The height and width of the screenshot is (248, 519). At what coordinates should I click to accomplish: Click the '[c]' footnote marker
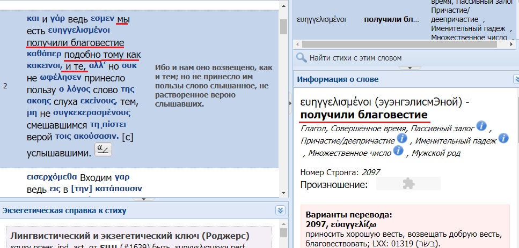point(127,137)
